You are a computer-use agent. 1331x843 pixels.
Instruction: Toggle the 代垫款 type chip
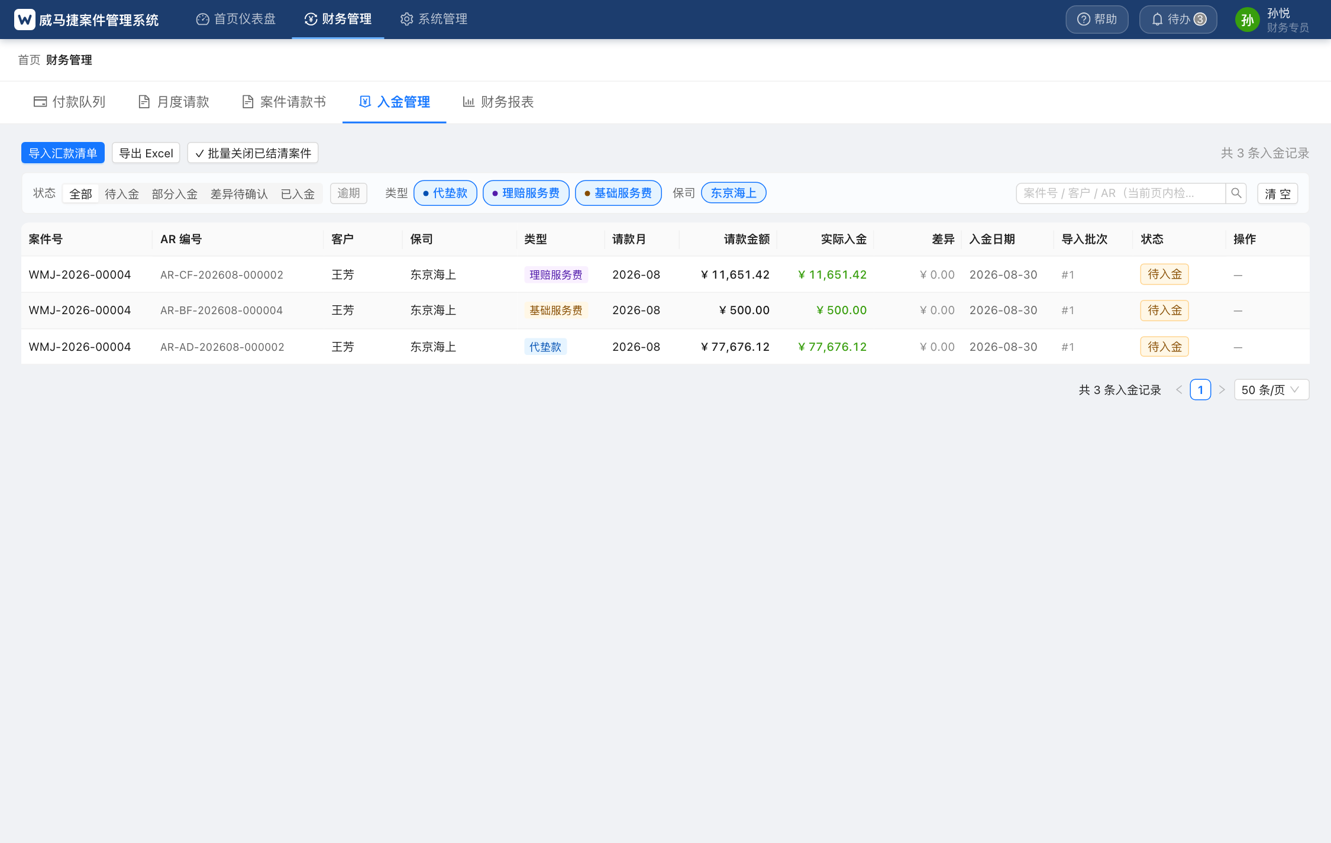[x=445, y=193]
